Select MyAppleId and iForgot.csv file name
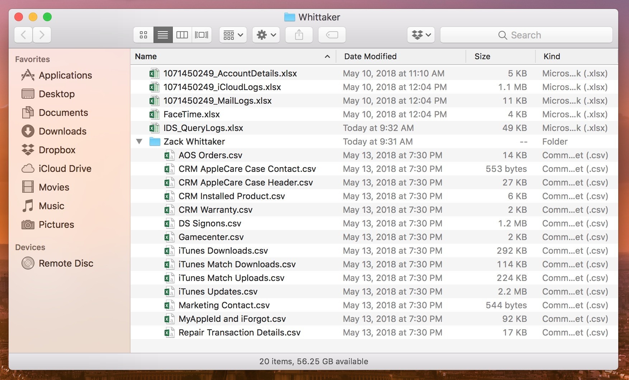 232,319
